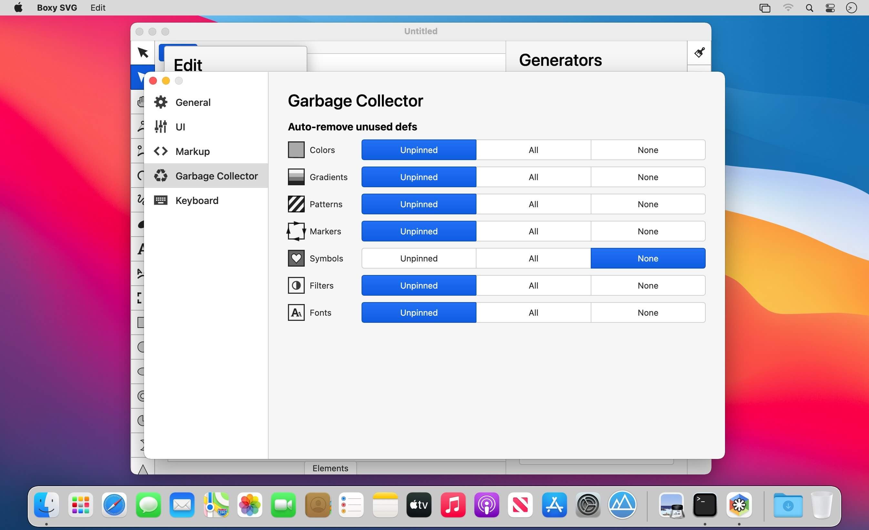Open Launchpad from the dock
Viewport: 869px width, 530px height.
click(81, 504)
